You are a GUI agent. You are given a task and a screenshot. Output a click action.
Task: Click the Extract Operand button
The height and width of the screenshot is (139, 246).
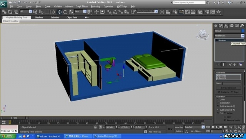[228, 88]
